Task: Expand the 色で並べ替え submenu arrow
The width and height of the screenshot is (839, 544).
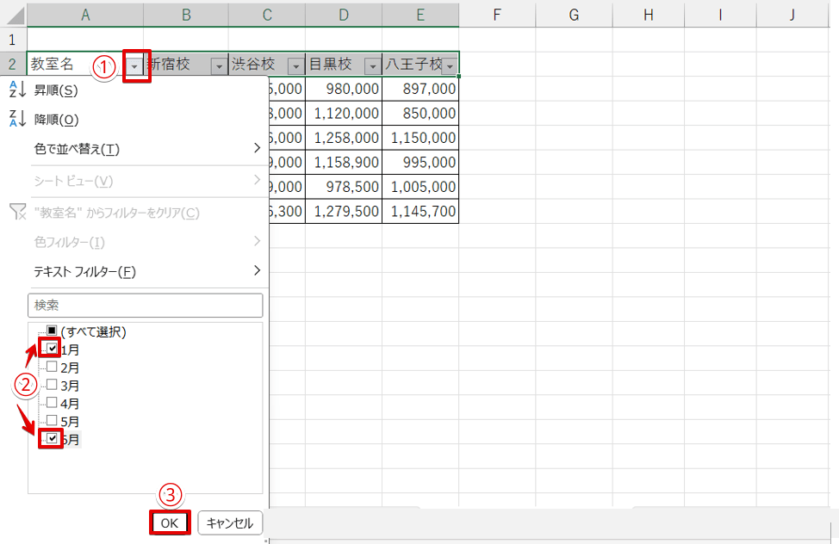Action: [257, 148]
